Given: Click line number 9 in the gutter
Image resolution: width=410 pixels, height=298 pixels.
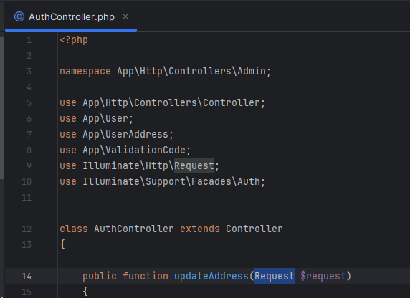Looking at the screenshot, I should tap(29, 166).
